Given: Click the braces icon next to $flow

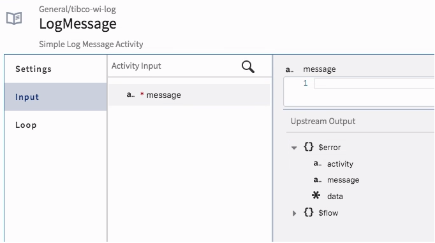Looking at the screenshot, I should [309, 212].
